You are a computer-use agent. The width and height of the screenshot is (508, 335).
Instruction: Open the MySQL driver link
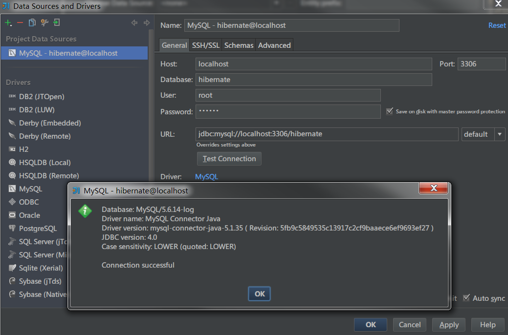coord(206,177)
